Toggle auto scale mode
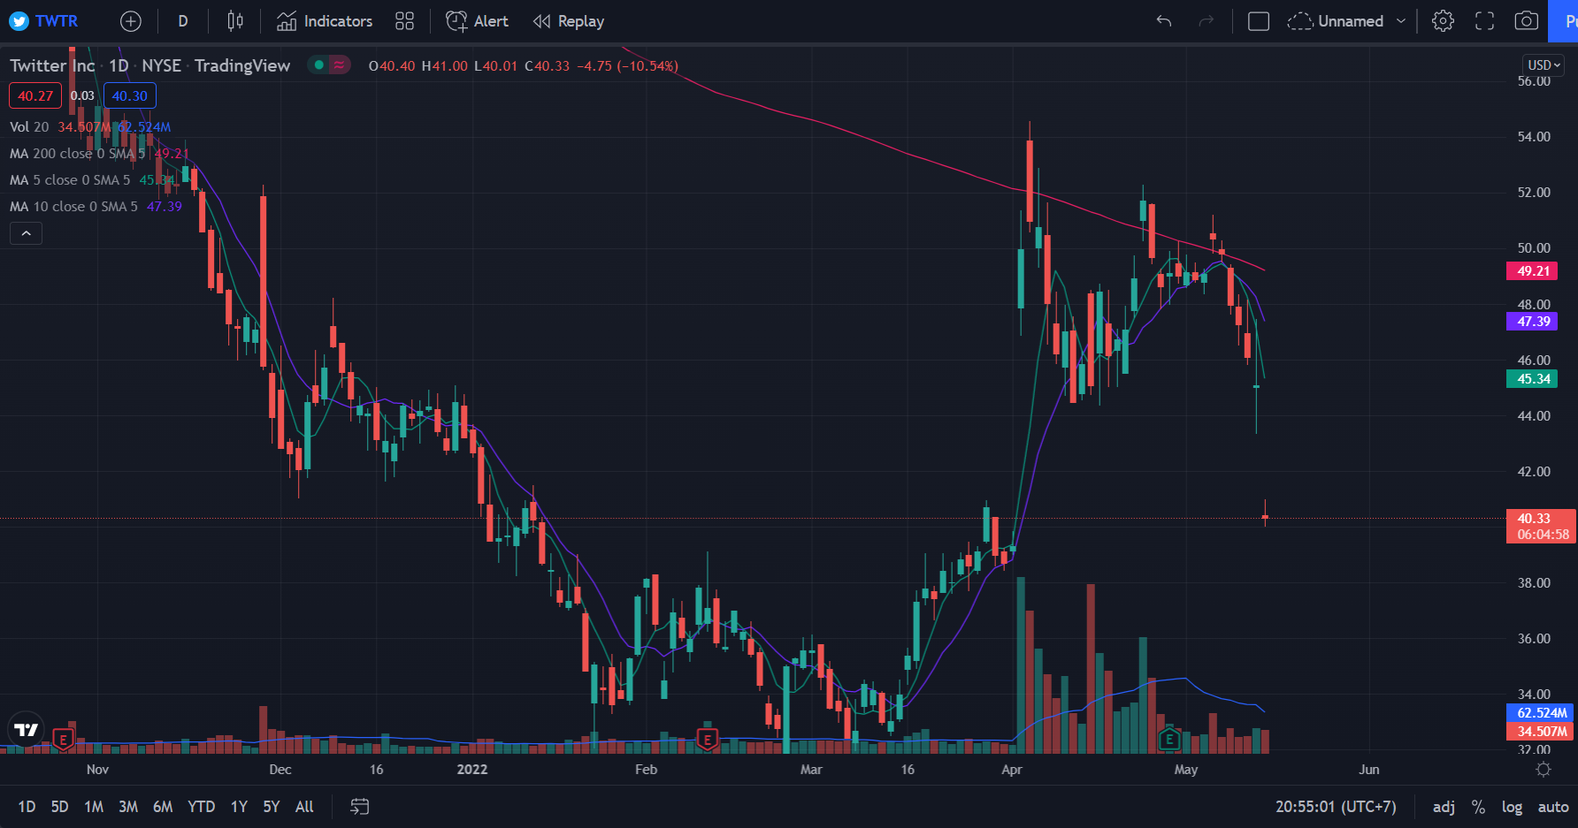This screenshot has width=1578, height=828. (x=1553, y=807)
